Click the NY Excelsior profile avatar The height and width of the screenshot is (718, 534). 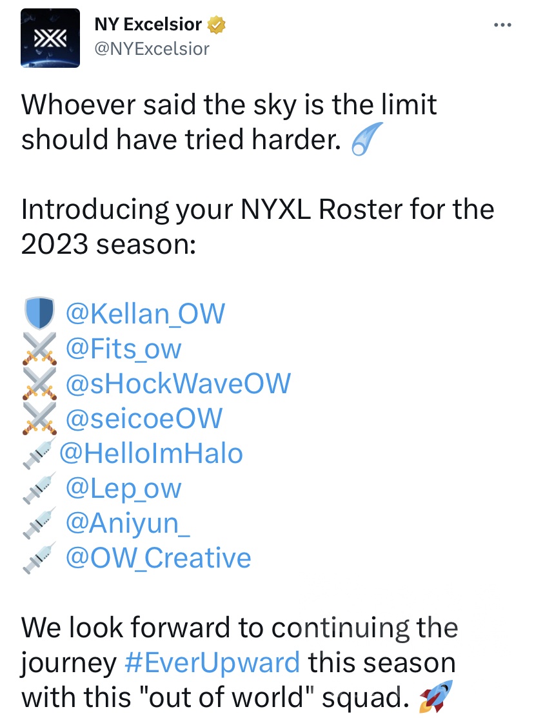[x=50, y=38]
